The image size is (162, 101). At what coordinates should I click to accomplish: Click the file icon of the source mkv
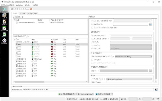[x=17, y=23]
